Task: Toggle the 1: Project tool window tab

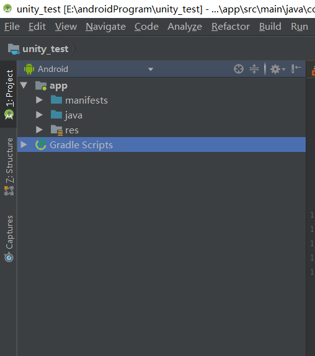Action: [9, 94]
